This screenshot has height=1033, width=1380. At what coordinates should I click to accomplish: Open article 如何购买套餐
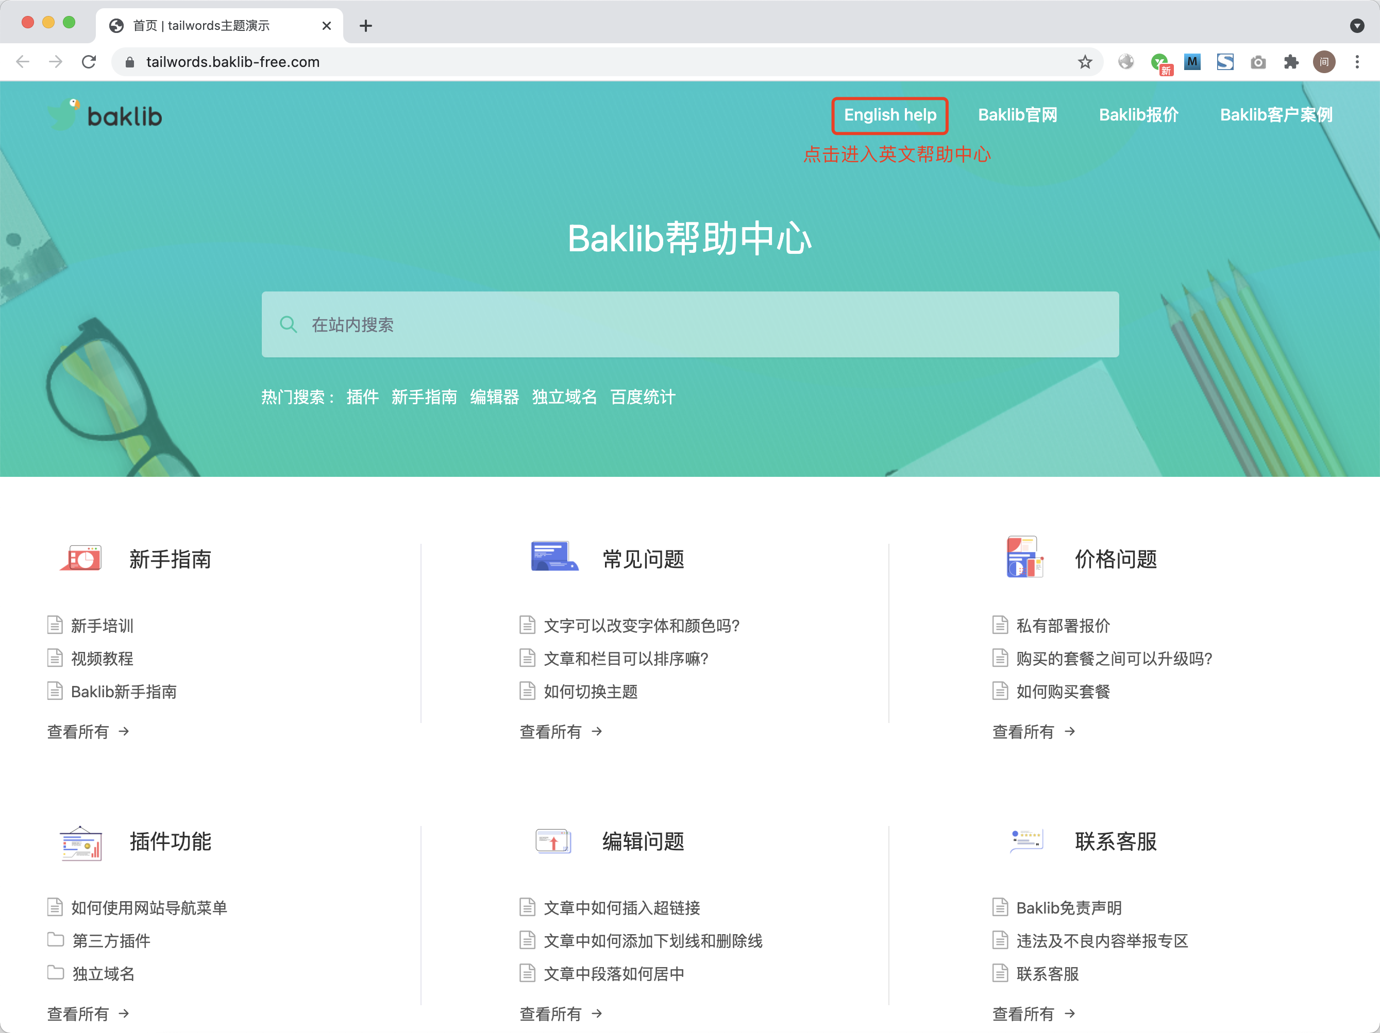[x=1063, y=692]
